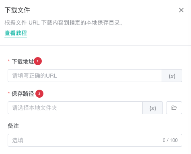
Task: Click the 下载文件 dialog title
Action: point(17,10)
